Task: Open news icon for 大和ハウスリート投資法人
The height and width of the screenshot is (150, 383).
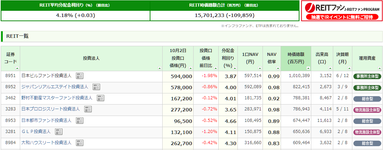Action: (80, 143)
